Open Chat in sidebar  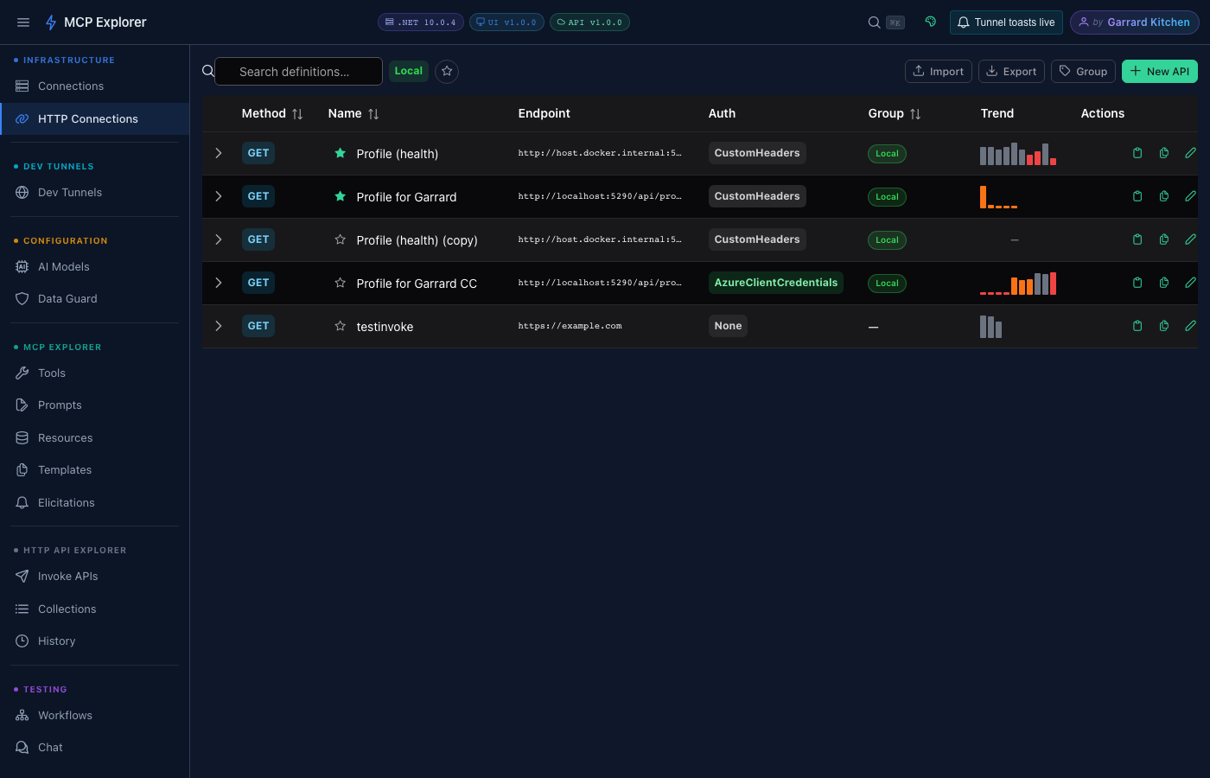[94, 748]
